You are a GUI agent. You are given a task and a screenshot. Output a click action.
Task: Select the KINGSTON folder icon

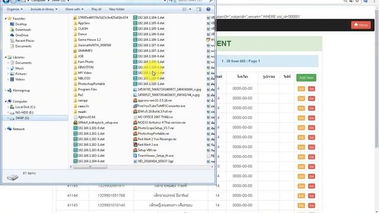pos(75,67)
